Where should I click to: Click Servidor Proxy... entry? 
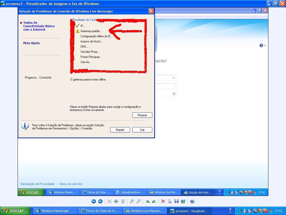90,52
